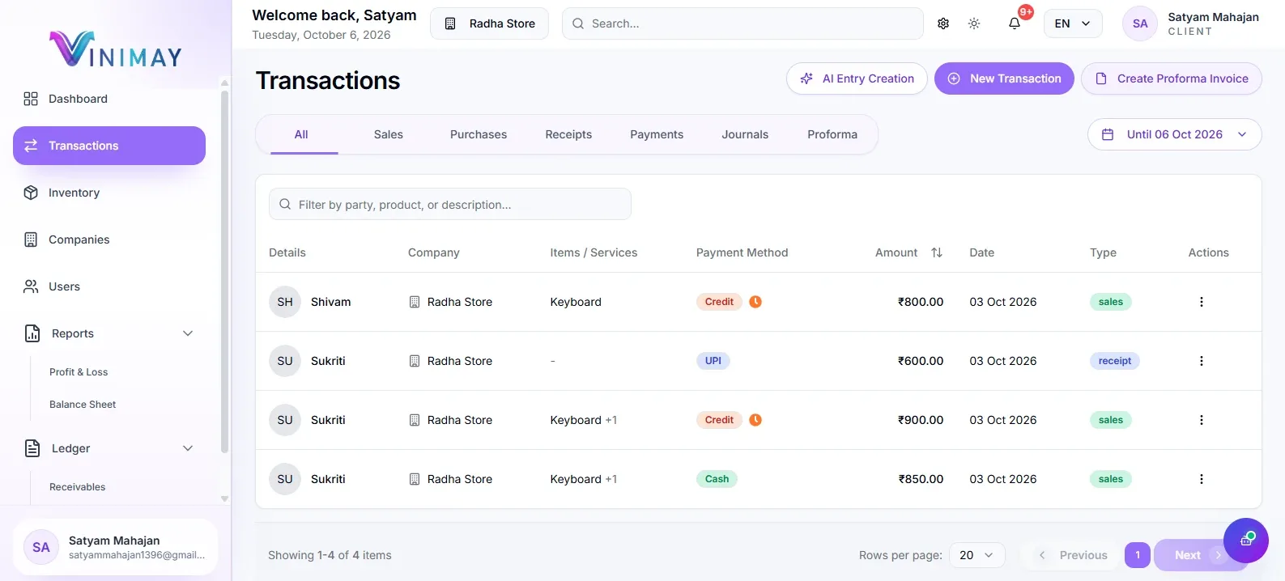
Task: Click the Vinimay logo
Action: coord(116,49)
